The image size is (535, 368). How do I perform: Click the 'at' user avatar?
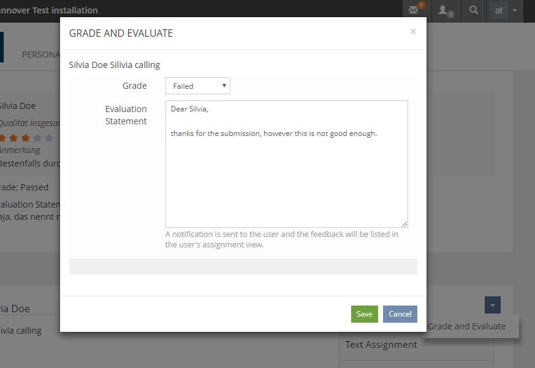click(x=499, y=10)
